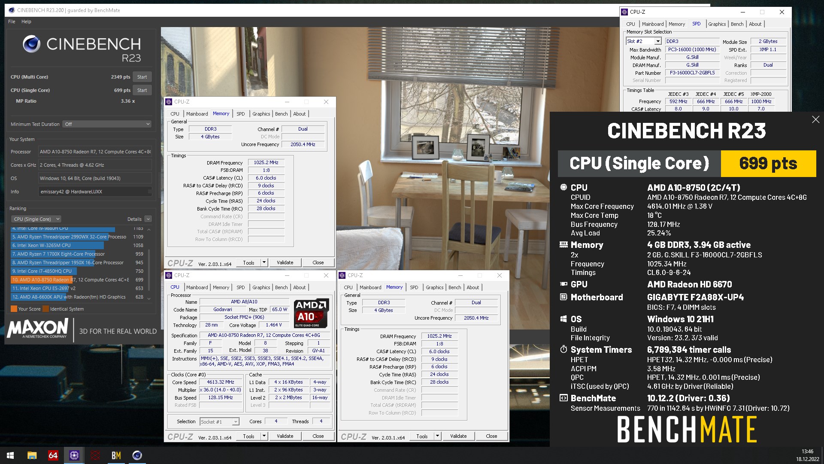Open the AIDA64 taskbar icon
This screenshot has height=464, width=824.
(x=53, y=455)
